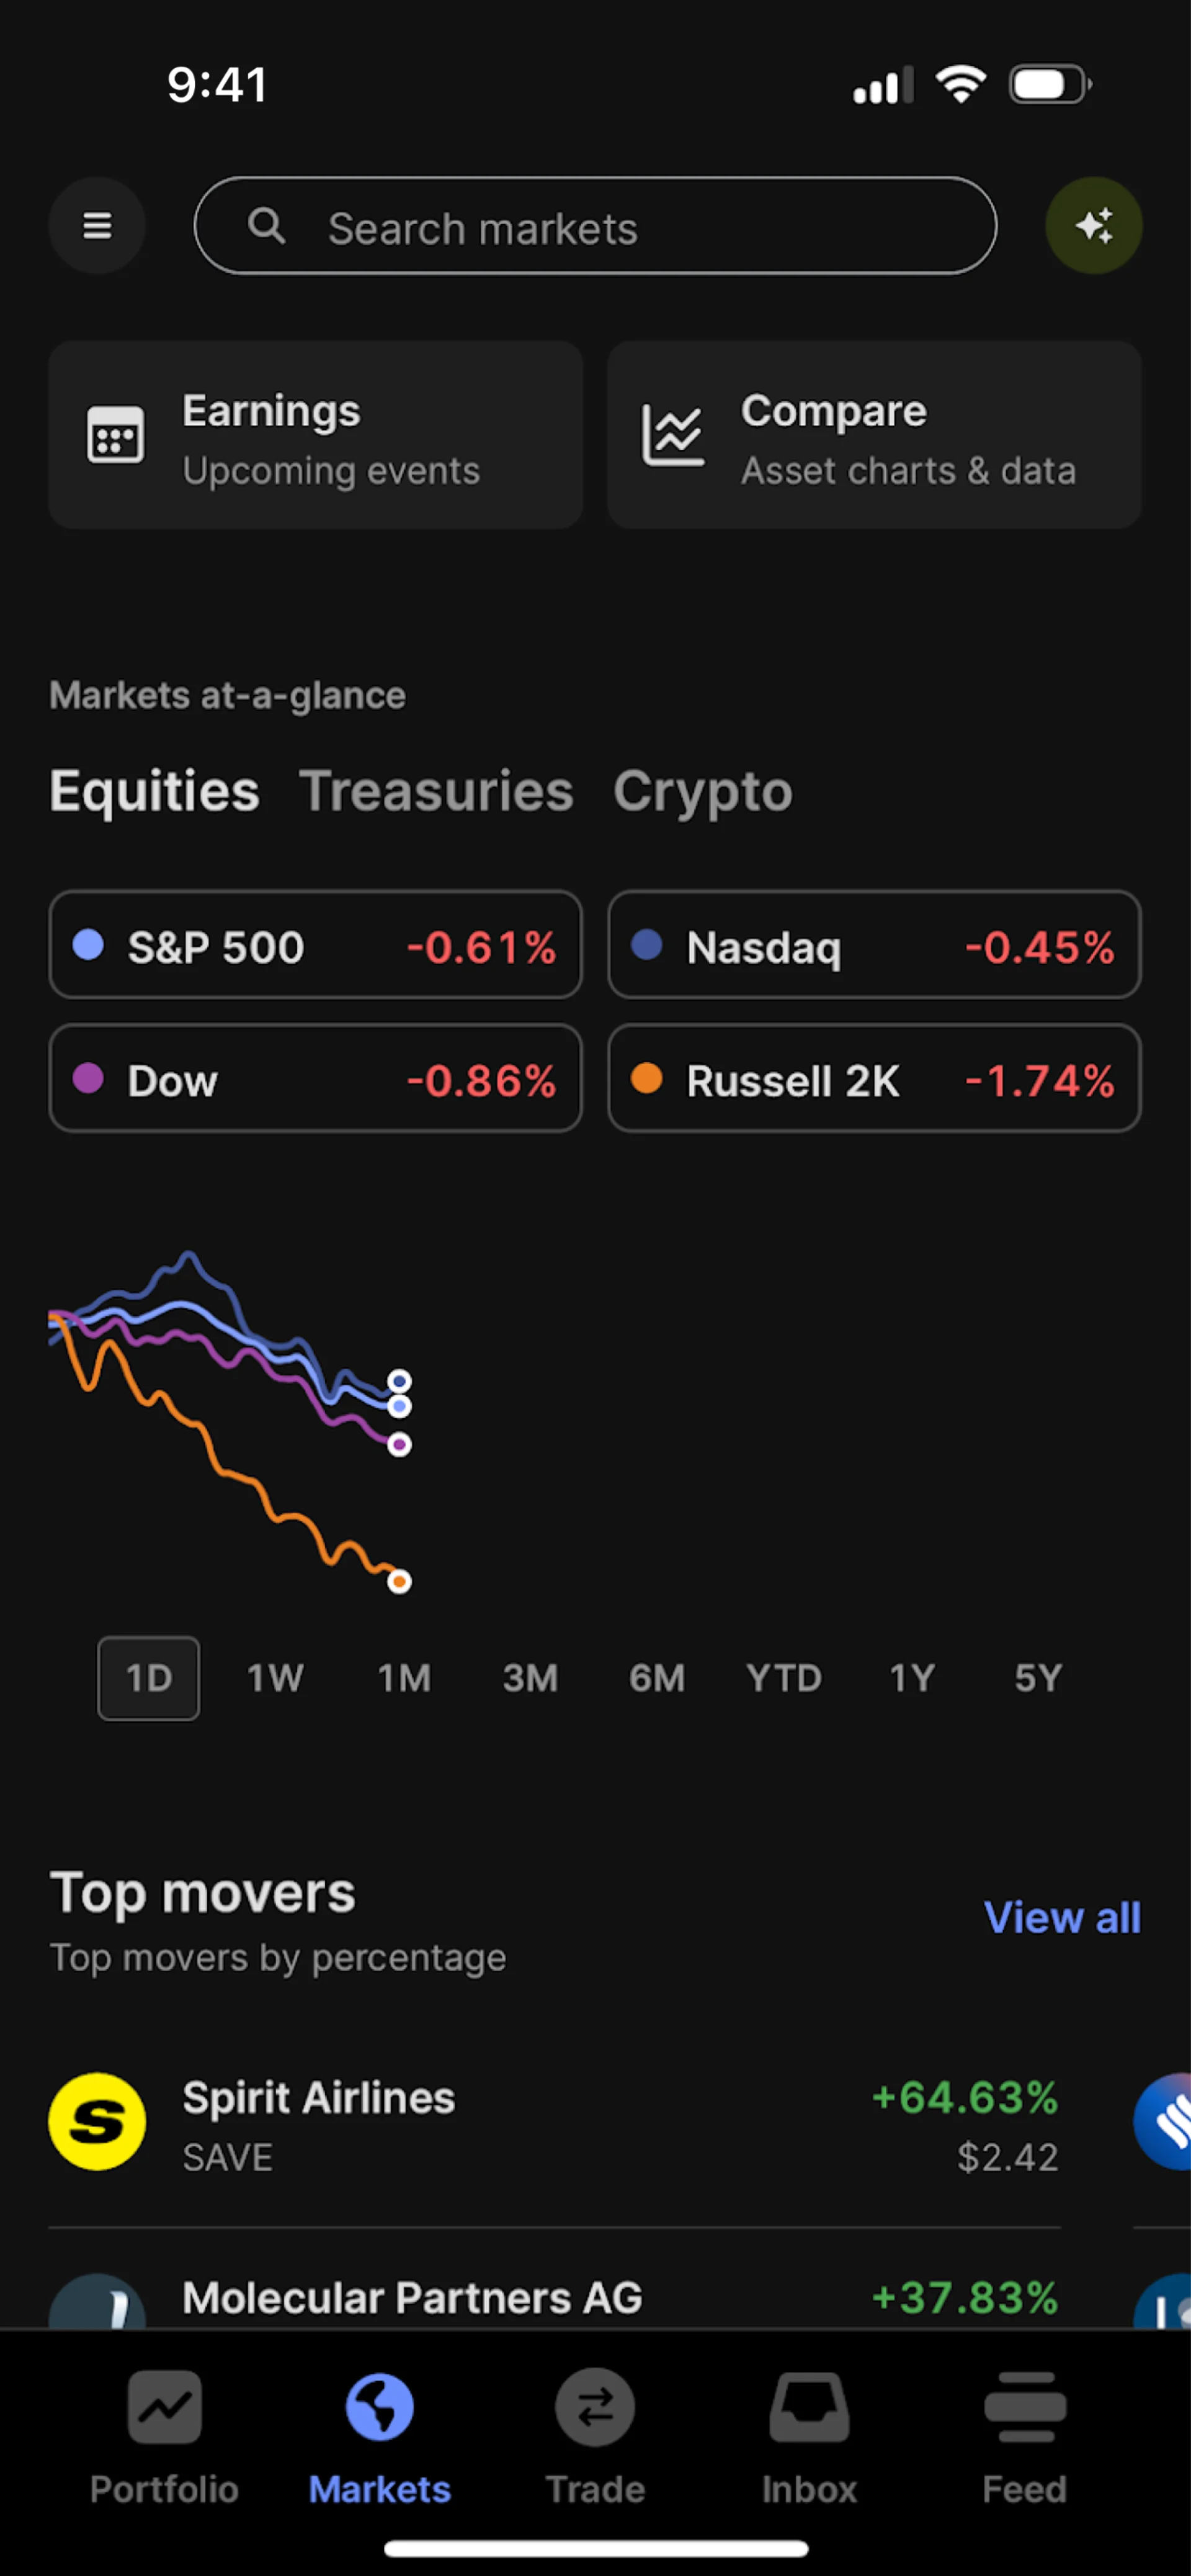
Task: Toggle the Russell 2K index chip
Action: click(x=873, y=1079)
